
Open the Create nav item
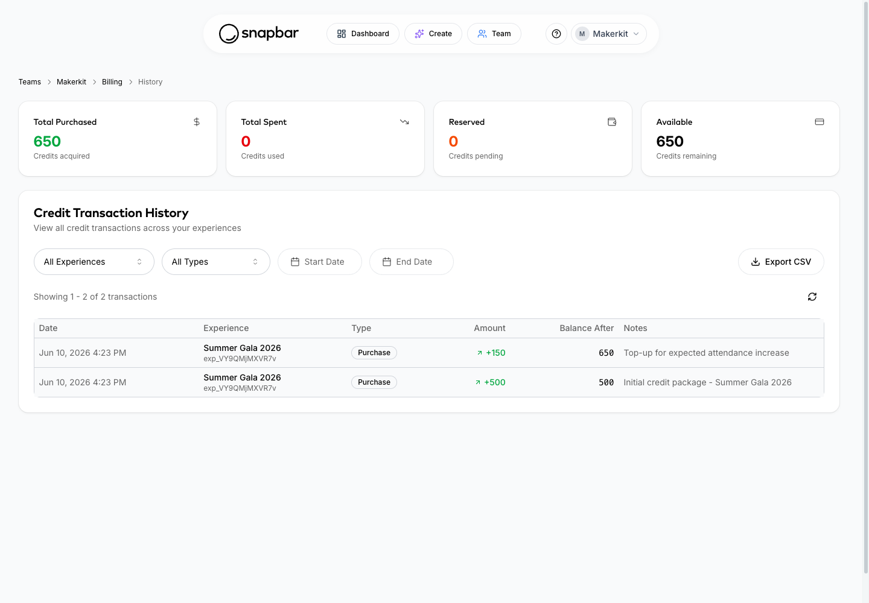pos(433,34)
